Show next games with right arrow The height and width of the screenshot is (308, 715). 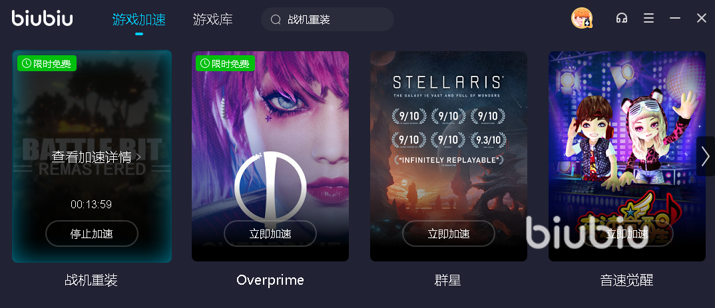pos(706,156)
